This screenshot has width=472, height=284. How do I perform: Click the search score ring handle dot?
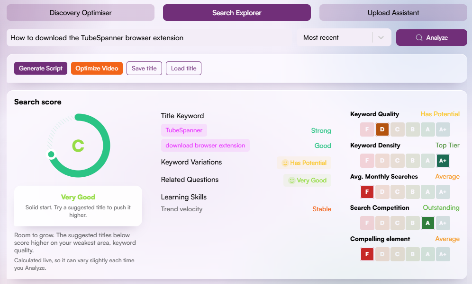click(52, 155)
